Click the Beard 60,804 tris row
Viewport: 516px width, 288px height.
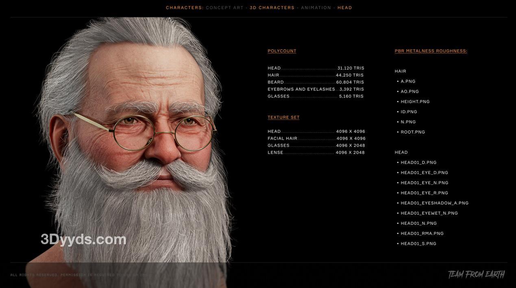click(316, 82)
